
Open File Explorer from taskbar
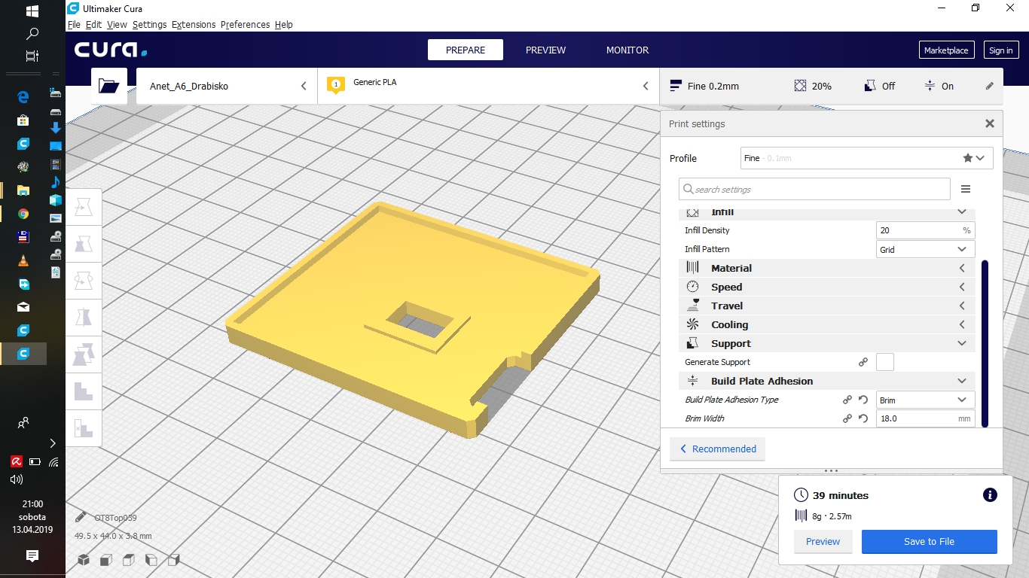click(x=23, y=190)
